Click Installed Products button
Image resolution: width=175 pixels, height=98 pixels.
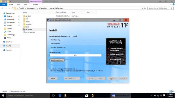(72, 78)
